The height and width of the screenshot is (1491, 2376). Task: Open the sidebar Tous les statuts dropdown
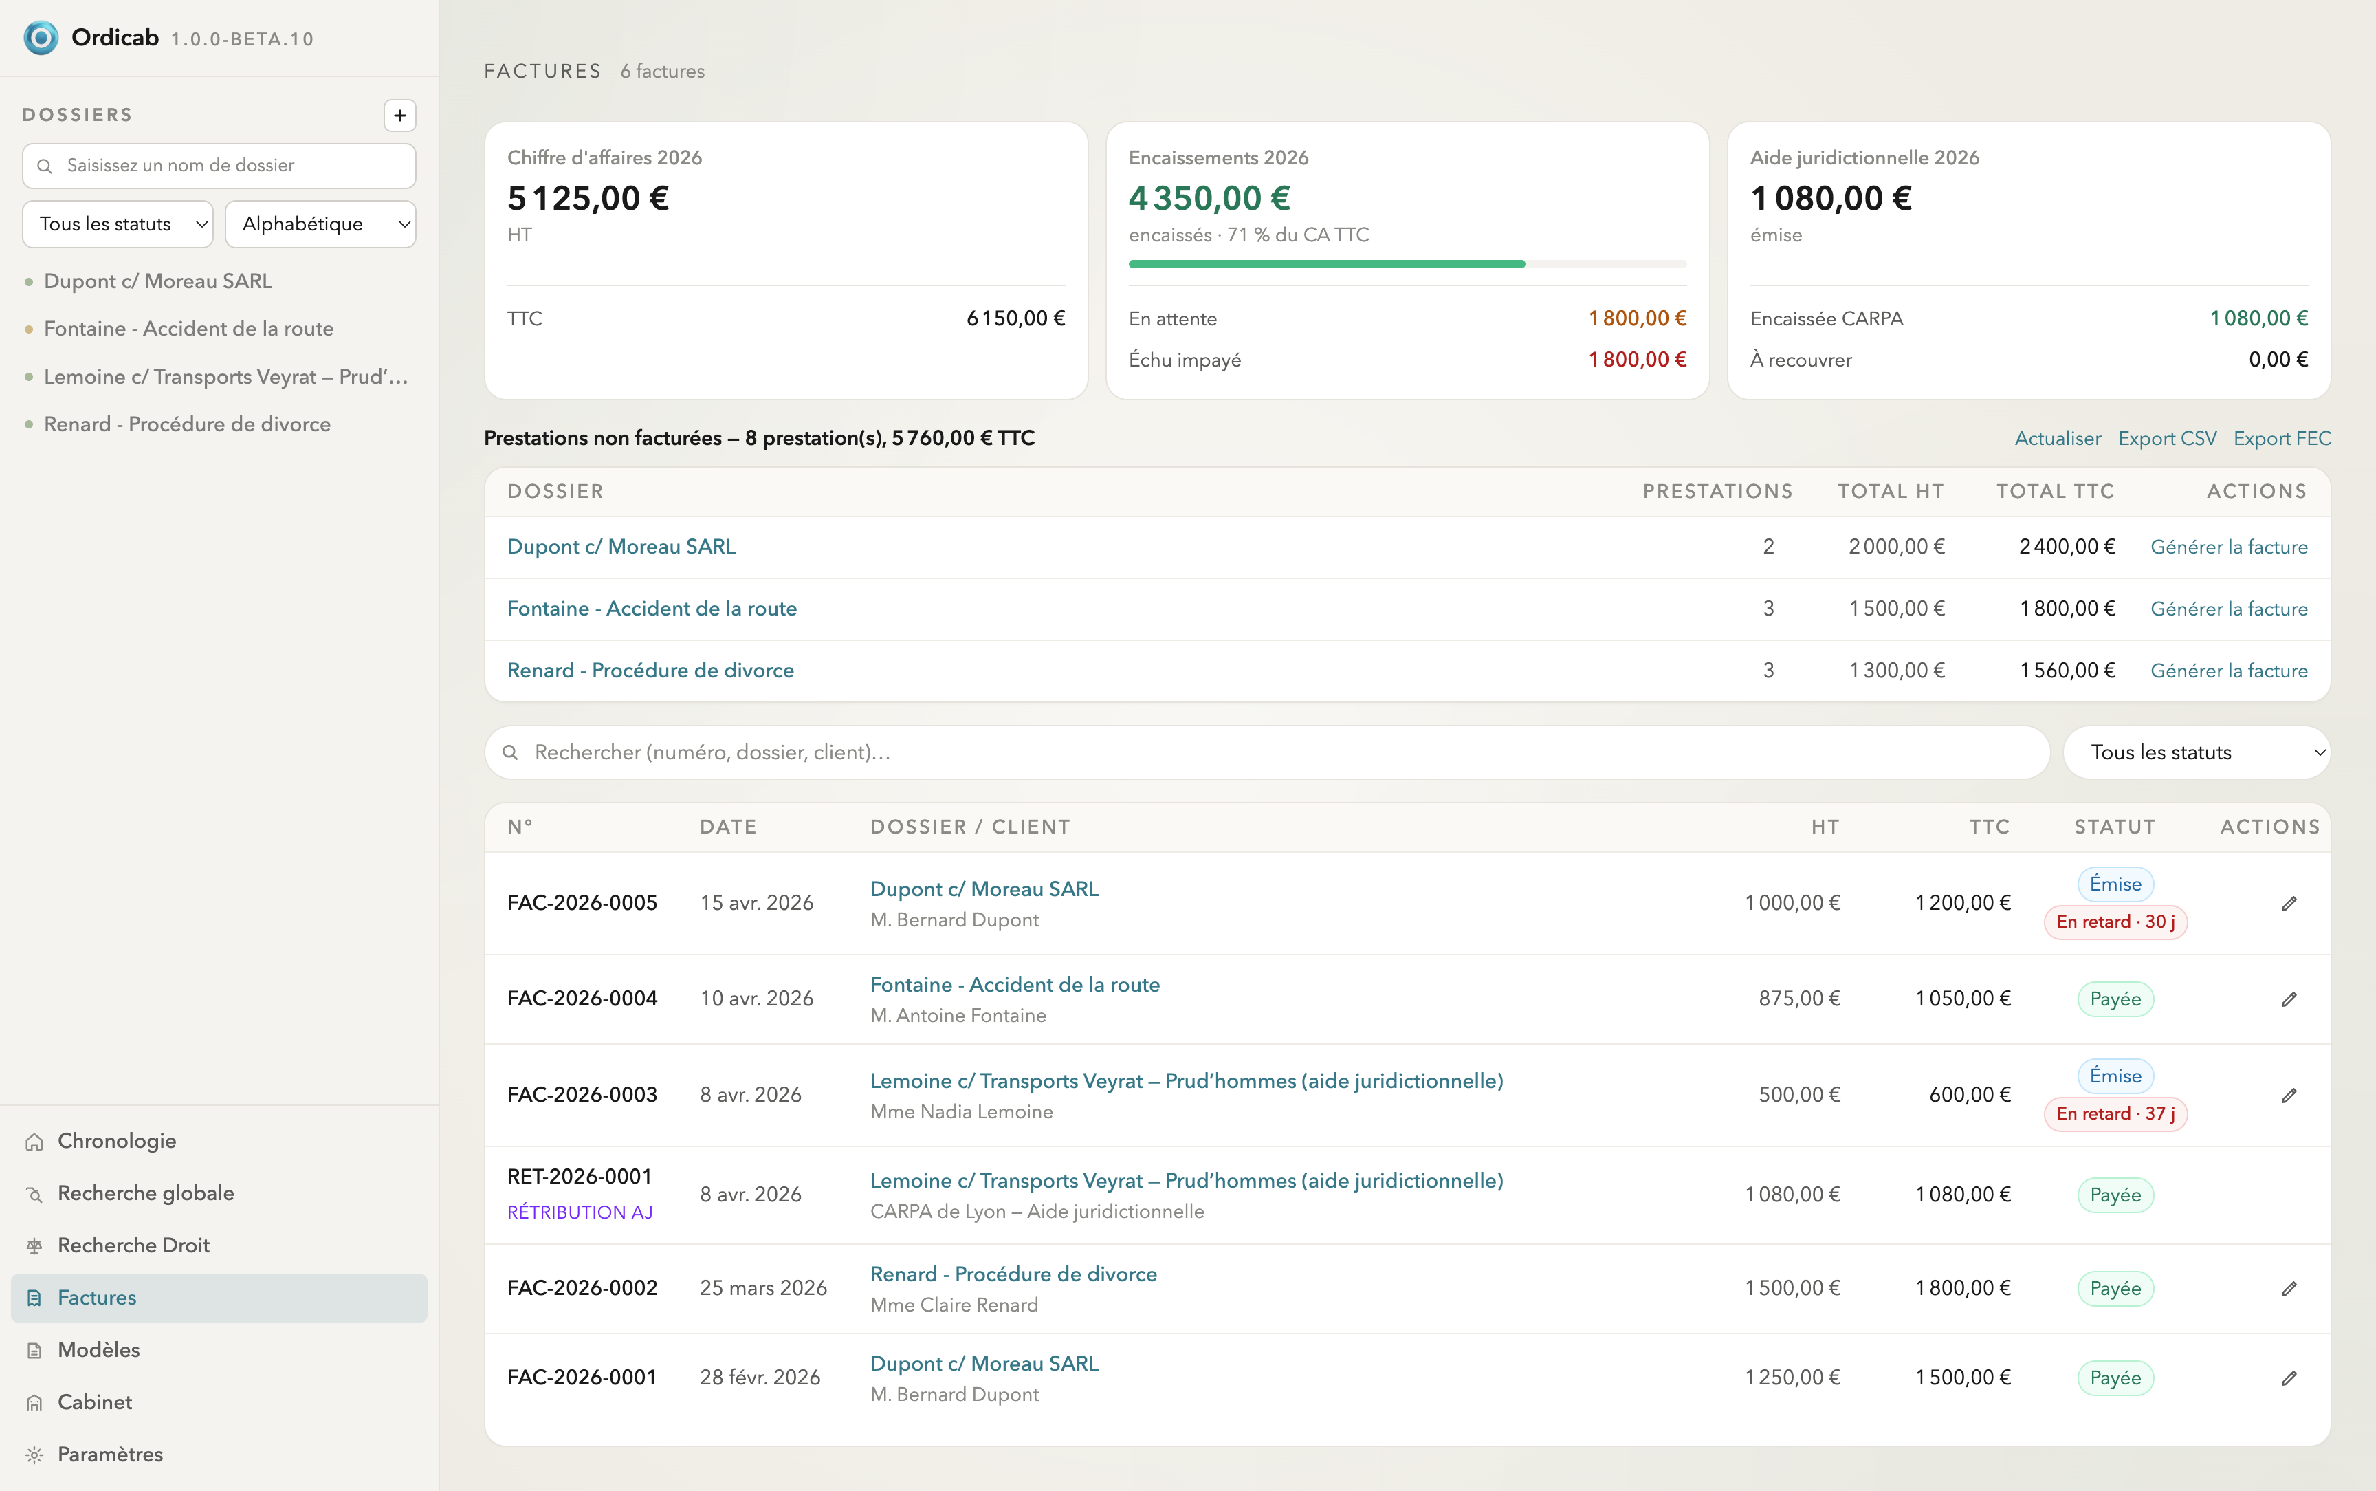[118, 224]
